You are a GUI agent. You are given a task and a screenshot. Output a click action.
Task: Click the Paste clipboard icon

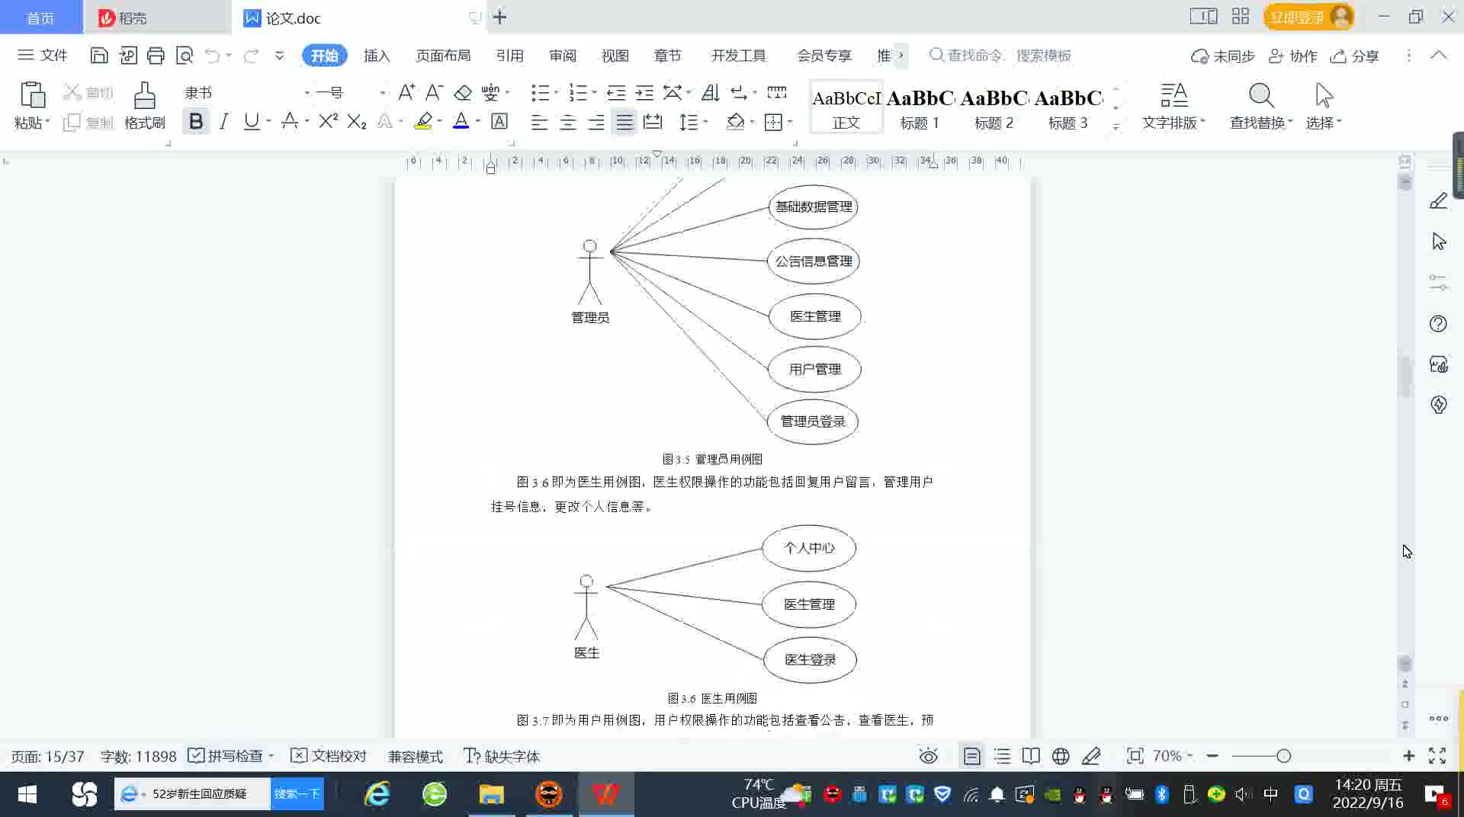point(32,95)
